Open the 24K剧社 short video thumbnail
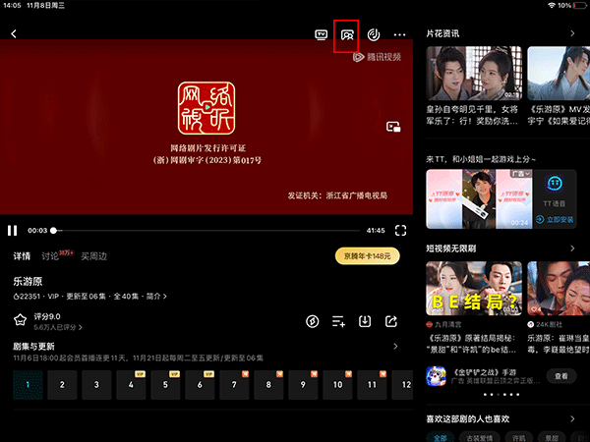 pos(559,288)
